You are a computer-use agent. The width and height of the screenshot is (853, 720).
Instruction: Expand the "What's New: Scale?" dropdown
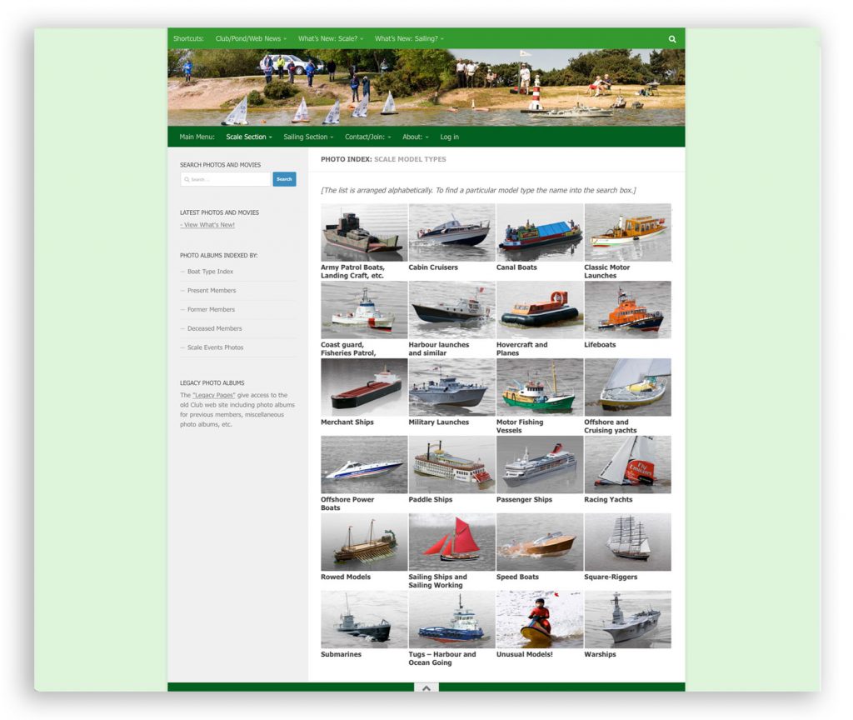click(x=332, y=38)
